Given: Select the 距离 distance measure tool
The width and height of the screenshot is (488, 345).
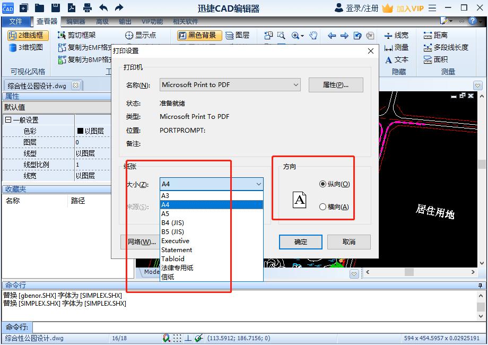Looking at the screenshot, I should coord(435,35).
